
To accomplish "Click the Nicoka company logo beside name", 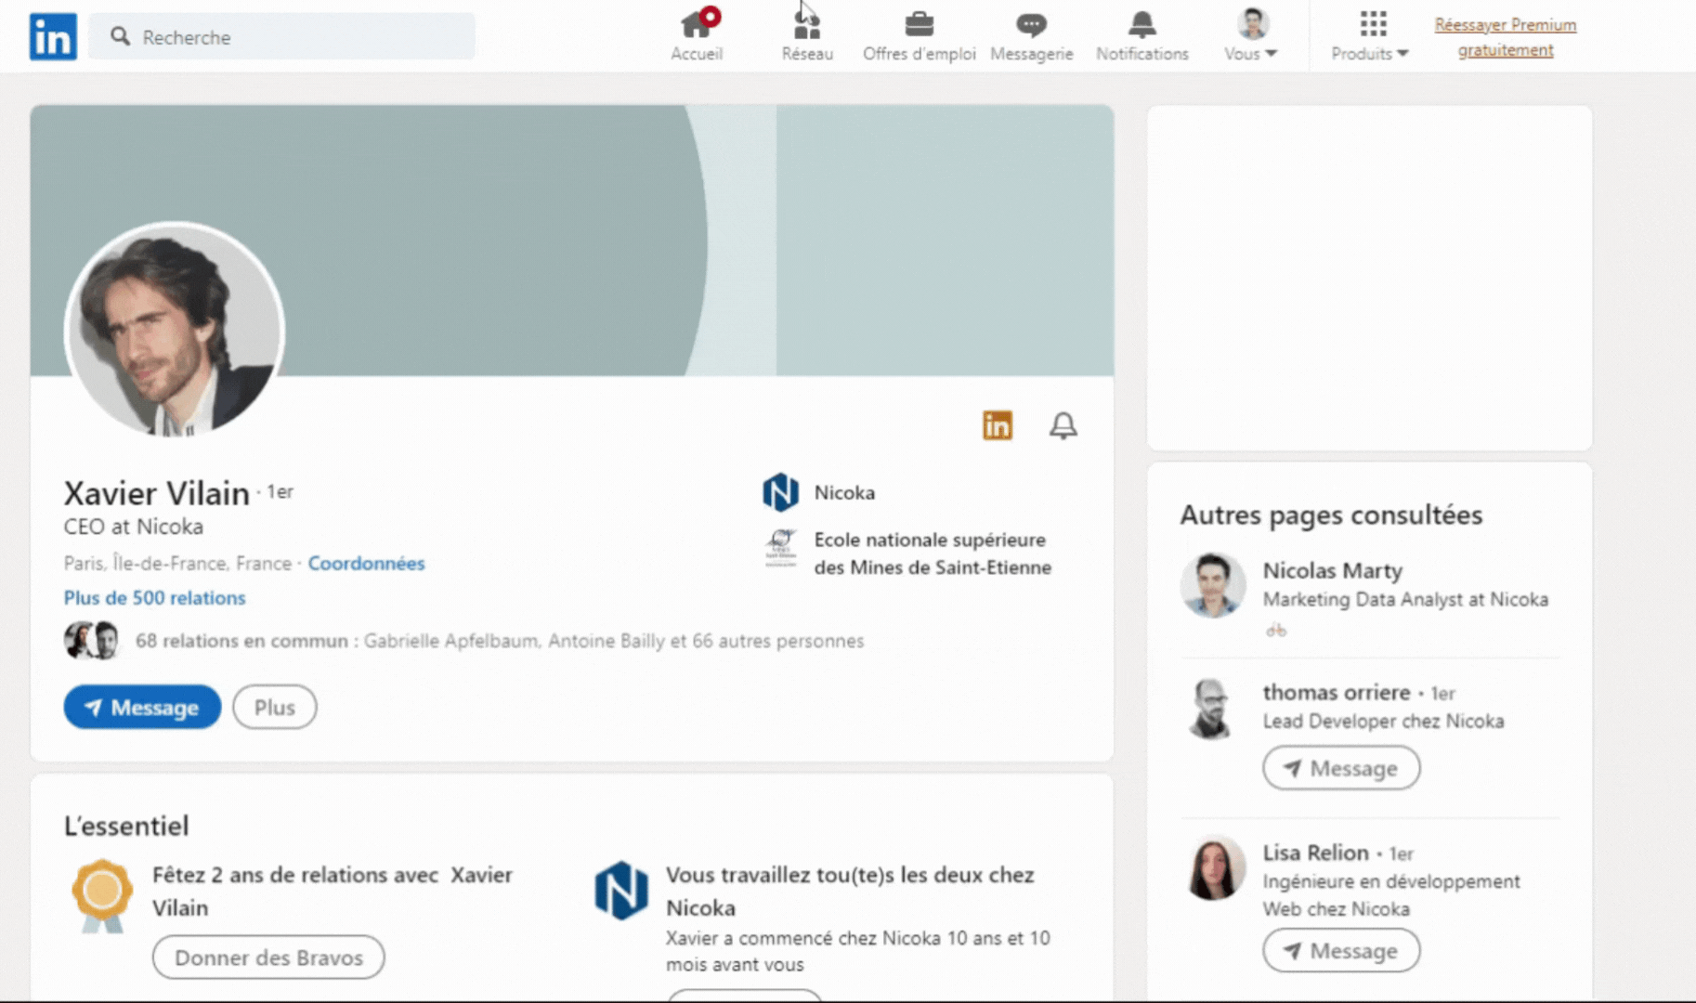I will pos(780,492).
